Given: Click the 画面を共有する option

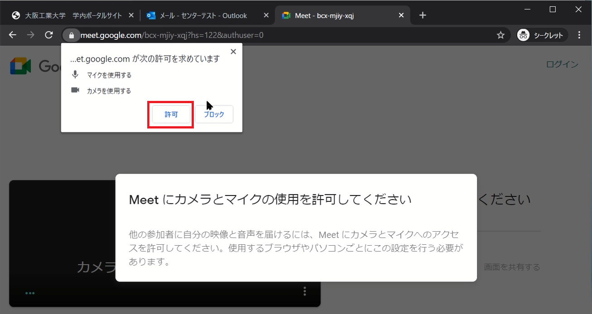Looking at the screenshot, I should 512,267.
